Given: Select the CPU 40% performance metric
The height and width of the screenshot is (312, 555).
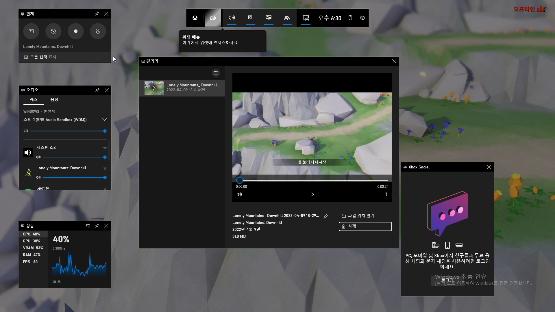Looking at the screenshot, I should tap(32, 234).
